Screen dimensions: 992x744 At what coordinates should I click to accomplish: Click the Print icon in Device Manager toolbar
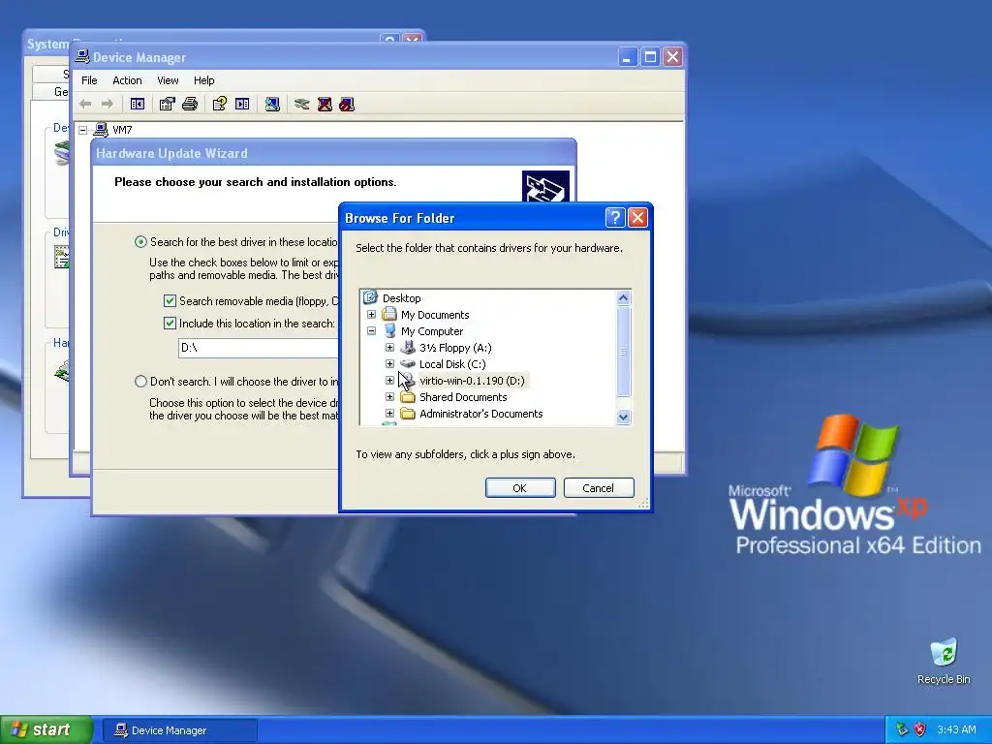click(190, 104)
